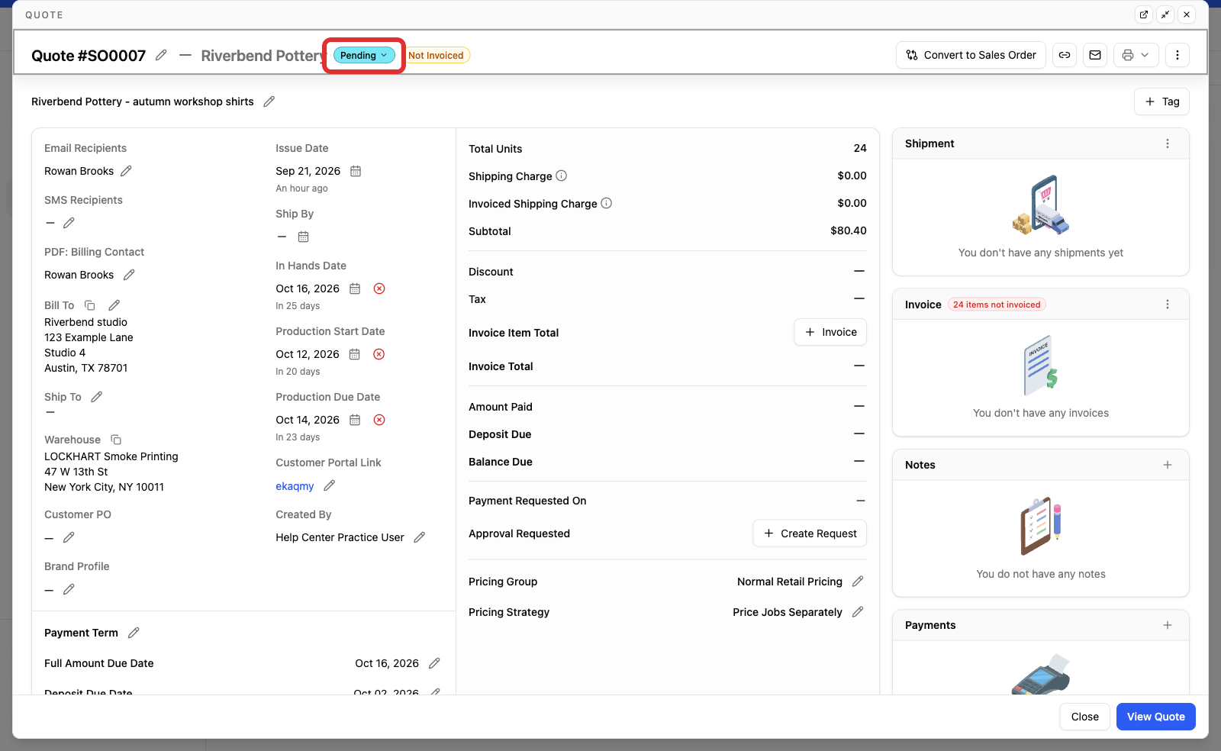Edit the Ship To address
This screenshot has width=1221, height=751.
tap(96, 397)
